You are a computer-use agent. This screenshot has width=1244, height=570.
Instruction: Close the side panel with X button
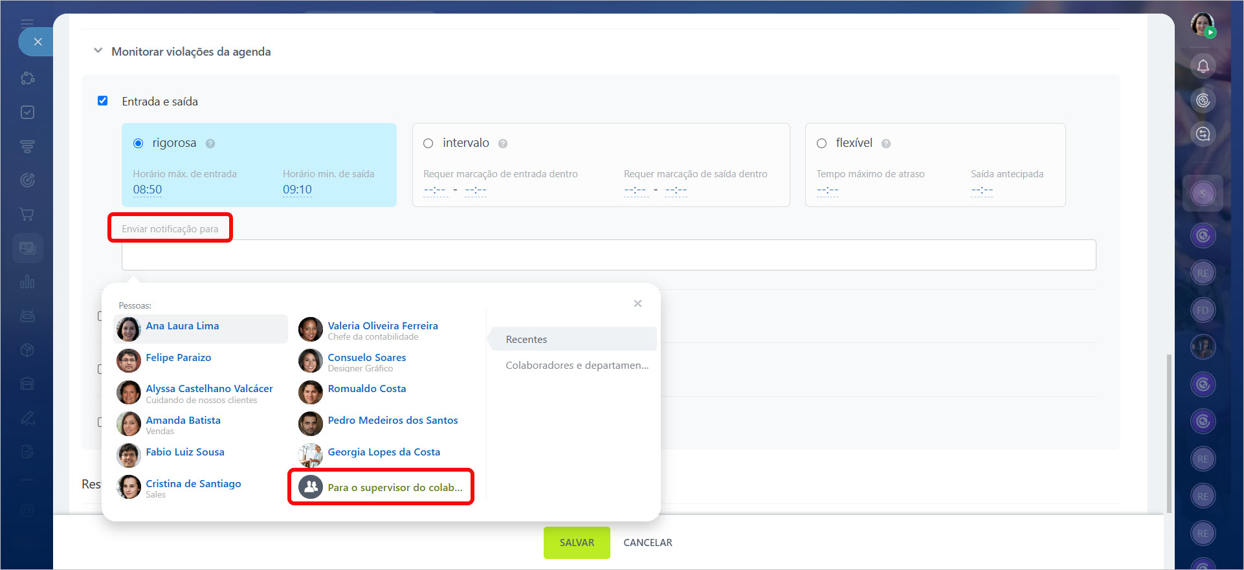tap(38, 42)
